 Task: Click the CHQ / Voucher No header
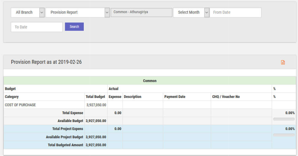tap(226, 97)
